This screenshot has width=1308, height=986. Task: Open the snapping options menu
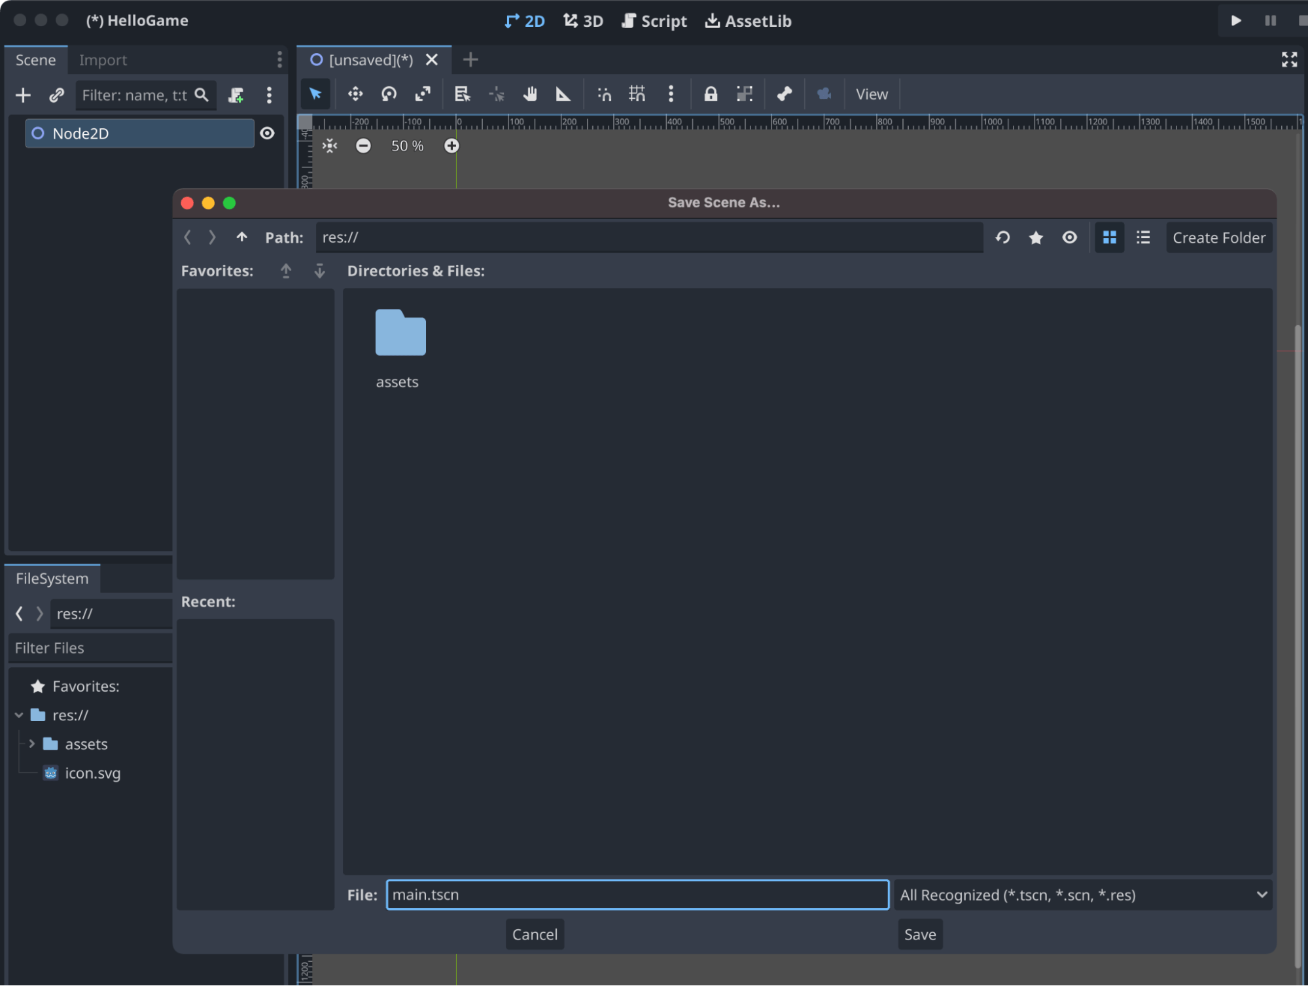click(672, 94)
